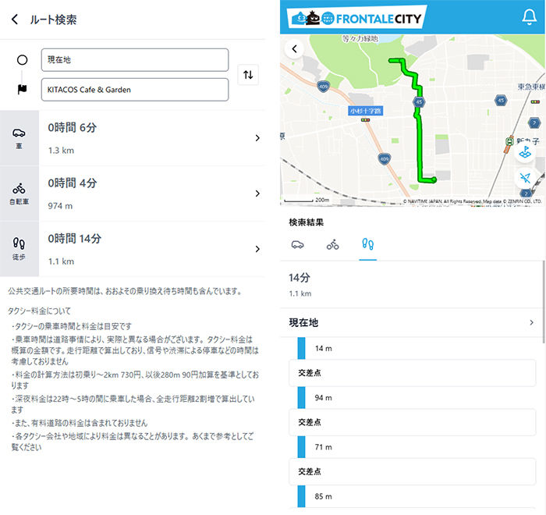Screen dimensions: 546x515
Task: Open notifications with the bell icon
Action: [x=528, y=17]
